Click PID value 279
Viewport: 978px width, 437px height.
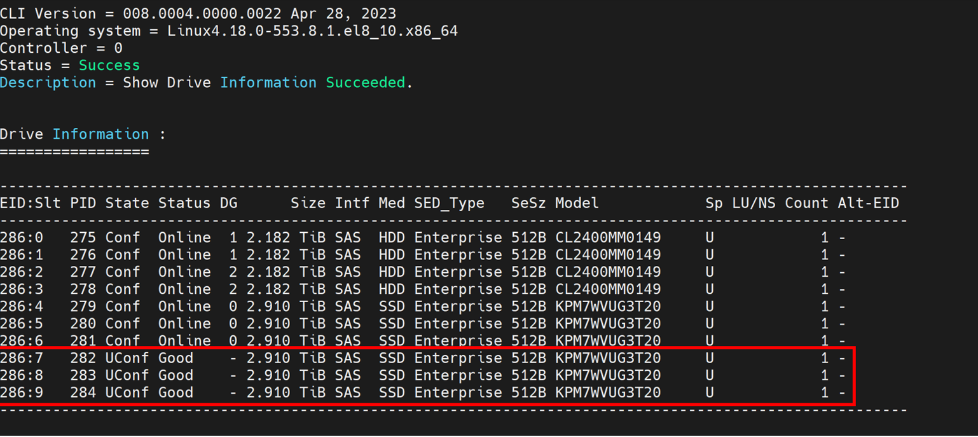click(x=83, y=306)
